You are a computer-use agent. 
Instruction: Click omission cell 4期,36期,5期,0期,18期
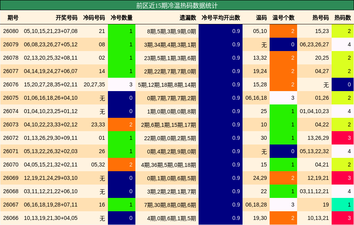169,165
